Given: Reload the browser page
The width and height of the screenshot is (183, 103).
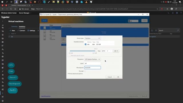Looking at the screenshot, I should 11,9.
